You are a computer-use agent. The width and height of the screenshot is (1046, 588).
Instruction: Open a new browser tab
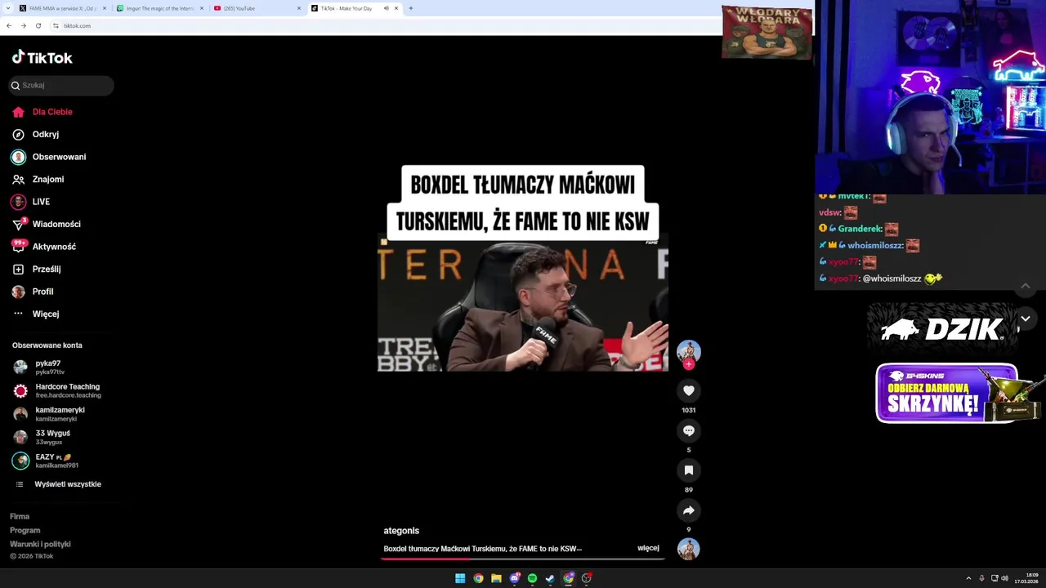tap(410, 8)
